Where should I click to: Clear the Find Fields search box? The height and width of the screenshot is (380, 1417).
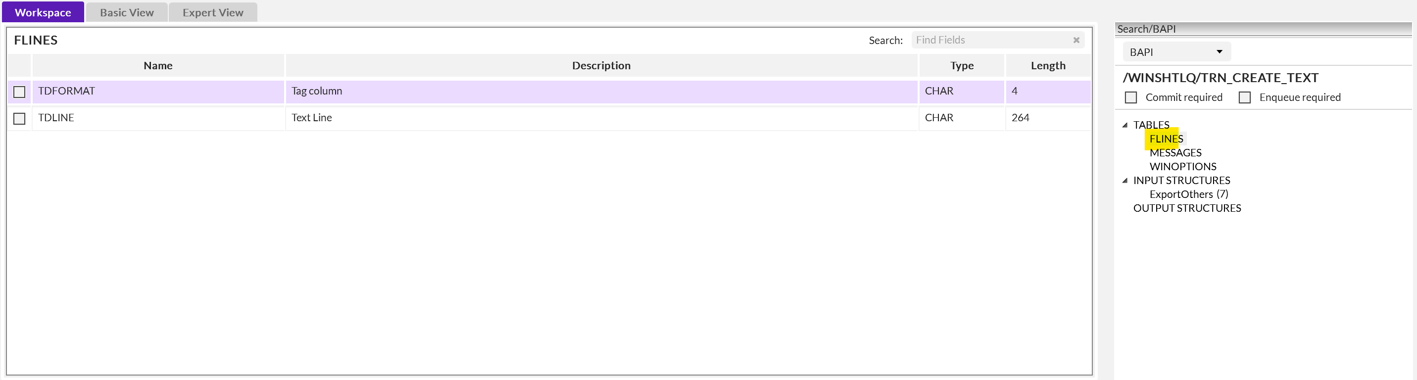(x=1076, y=40)
